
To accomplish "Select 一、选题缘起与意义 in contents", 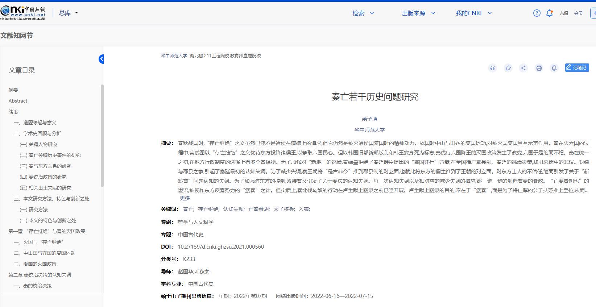I will (35, 123).
